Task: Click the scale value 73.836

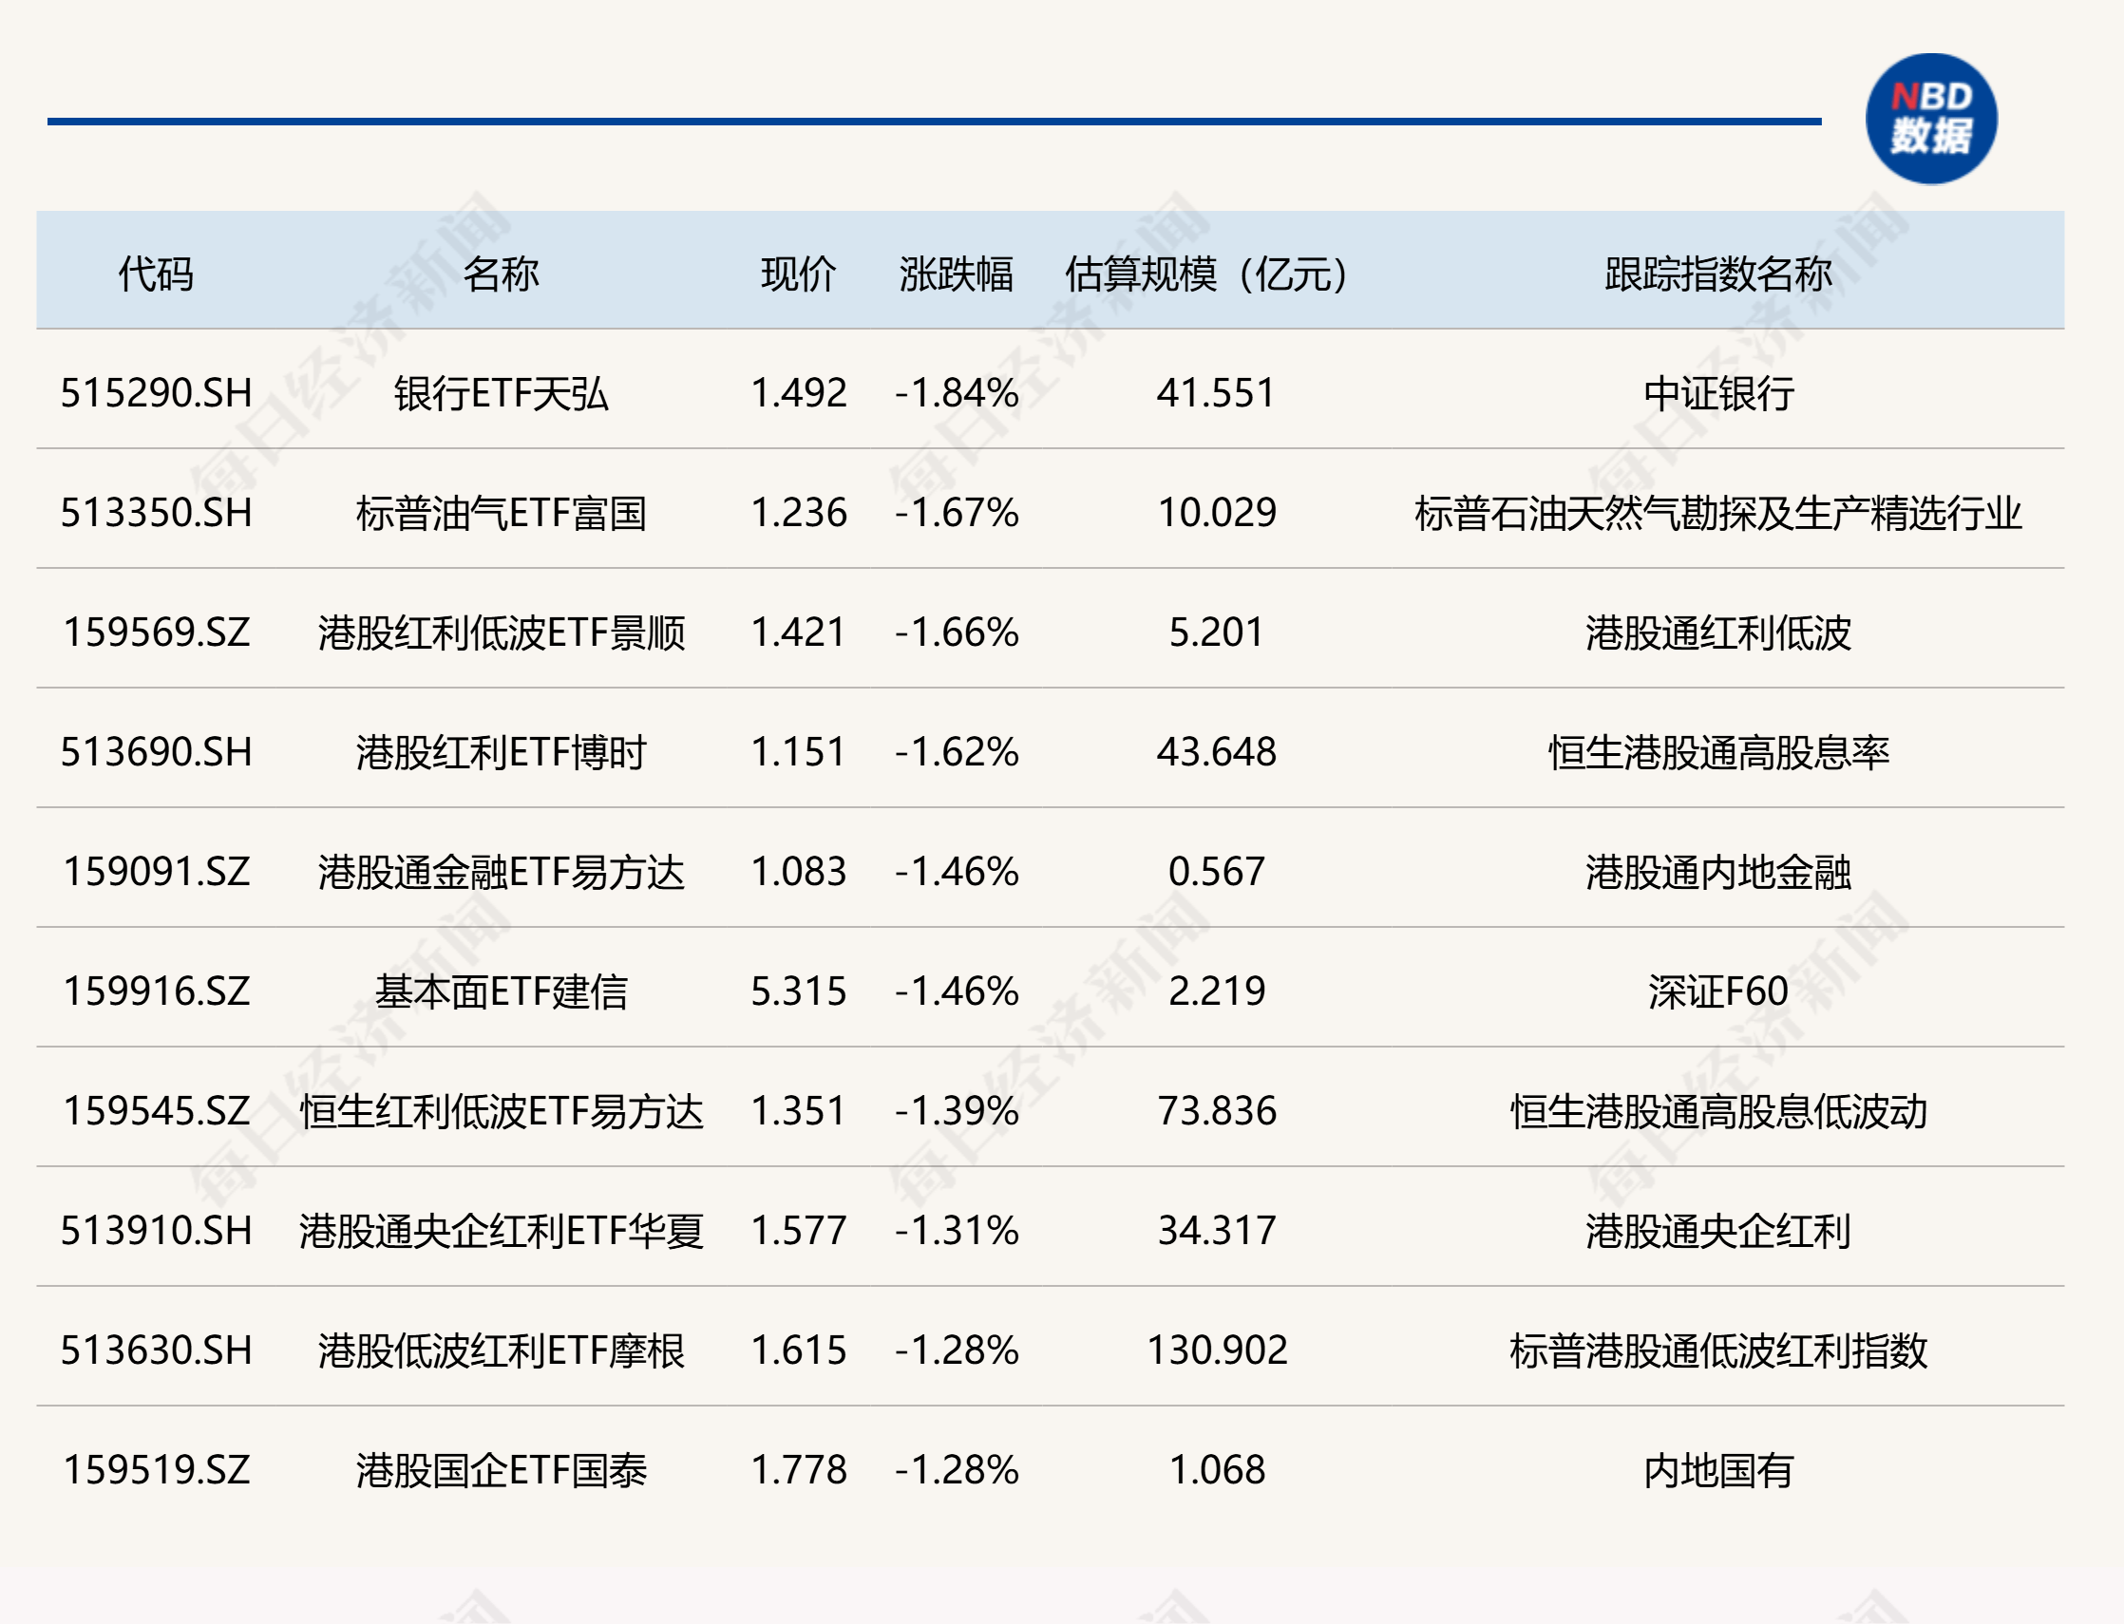Action: [x=1216, y=1112]
